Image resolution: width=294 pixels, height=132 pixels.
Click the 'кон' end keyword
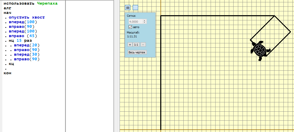click(7, 73)
